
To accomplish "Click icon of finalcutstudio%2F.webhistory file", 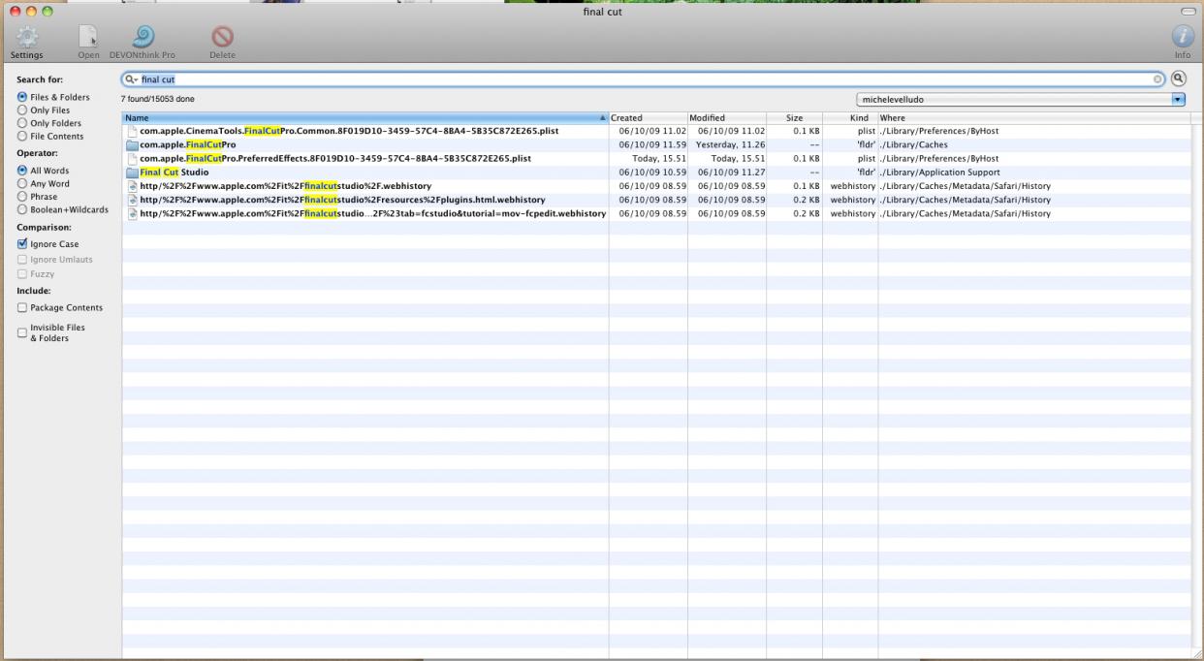I will 132,186.
